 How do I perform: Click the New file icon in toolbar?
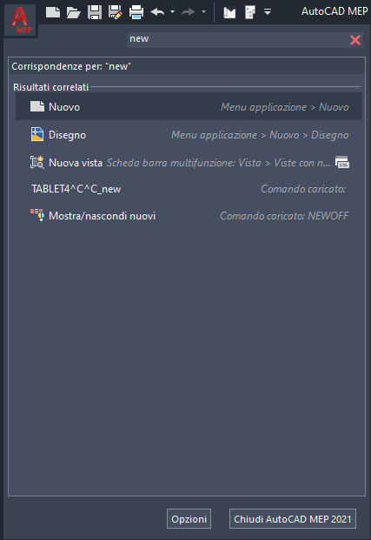pyautogui.click(x=53, y=12)
